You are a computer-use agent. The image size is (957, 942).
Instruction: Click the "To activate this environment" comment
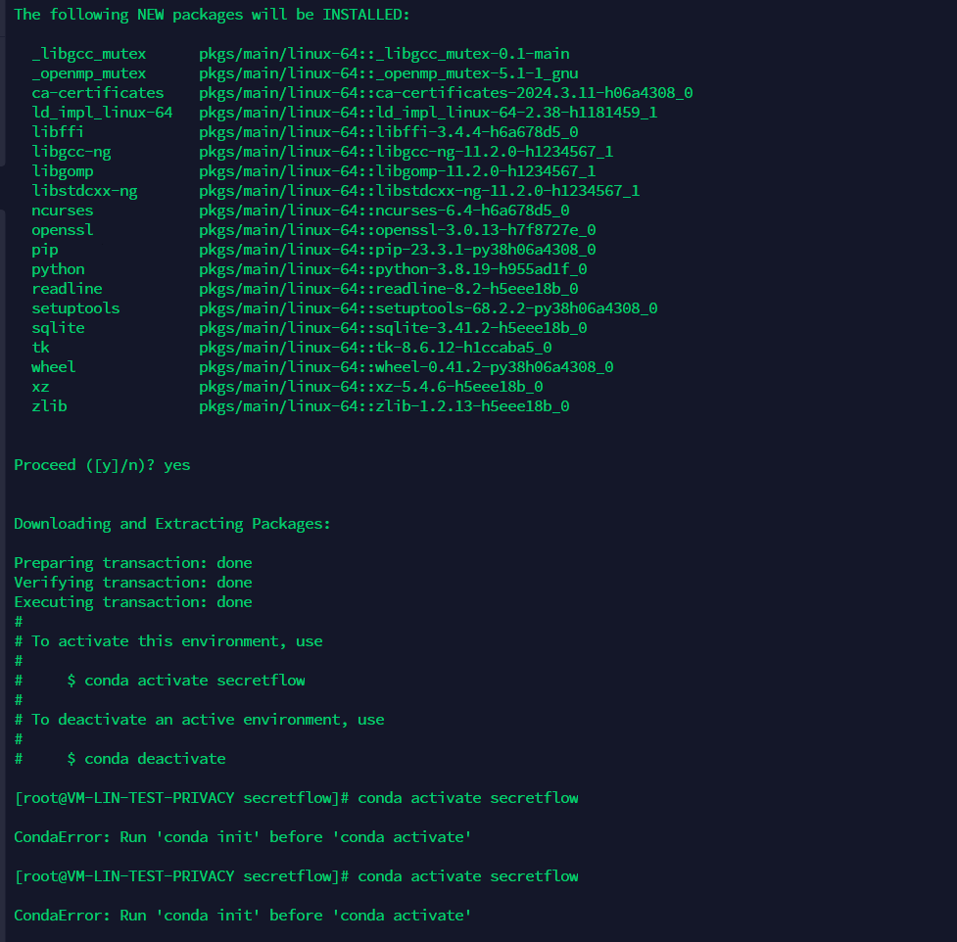click(x=176, y=641)
